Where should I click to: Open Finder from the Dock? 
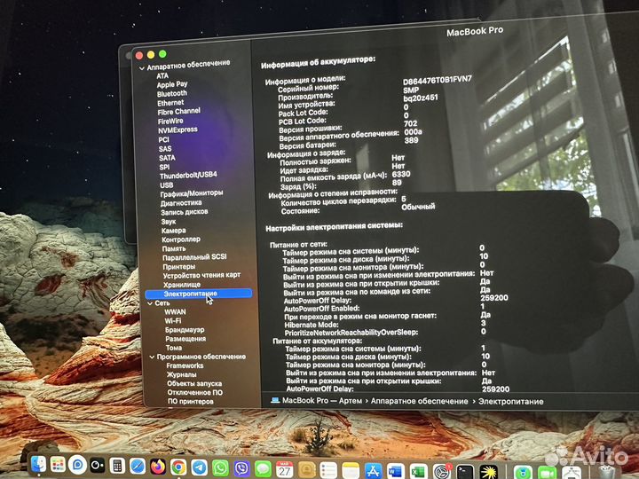coord(38,464)
